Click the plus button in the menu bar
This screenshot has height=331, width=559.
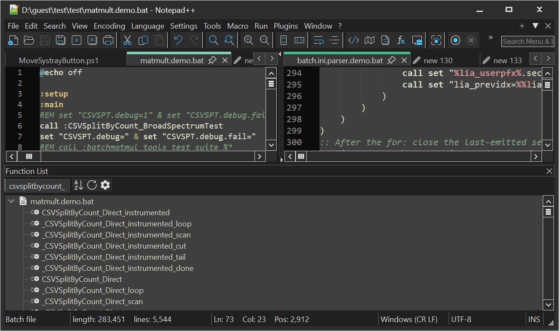click(x=522, y=26)
